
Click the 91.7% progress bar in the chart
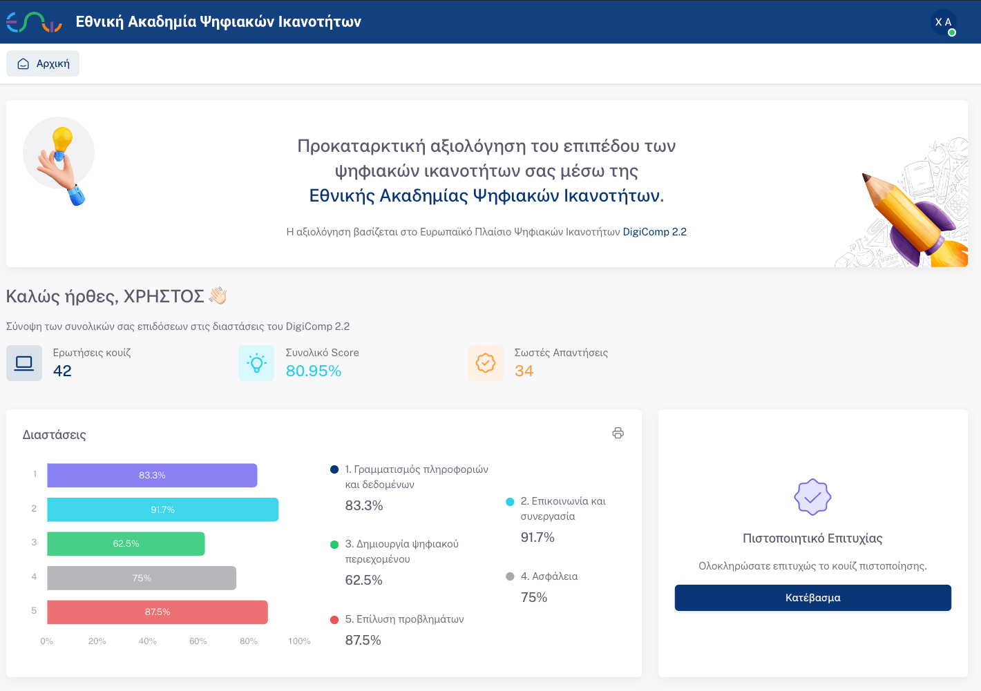(162, 509)
